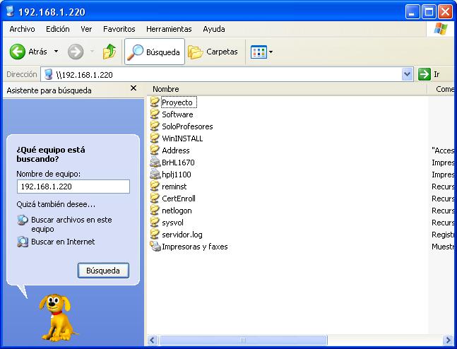Open the Herramientas menu
Image resolution: width=457 pixels, height=349 pixels.
click(169, 29)
